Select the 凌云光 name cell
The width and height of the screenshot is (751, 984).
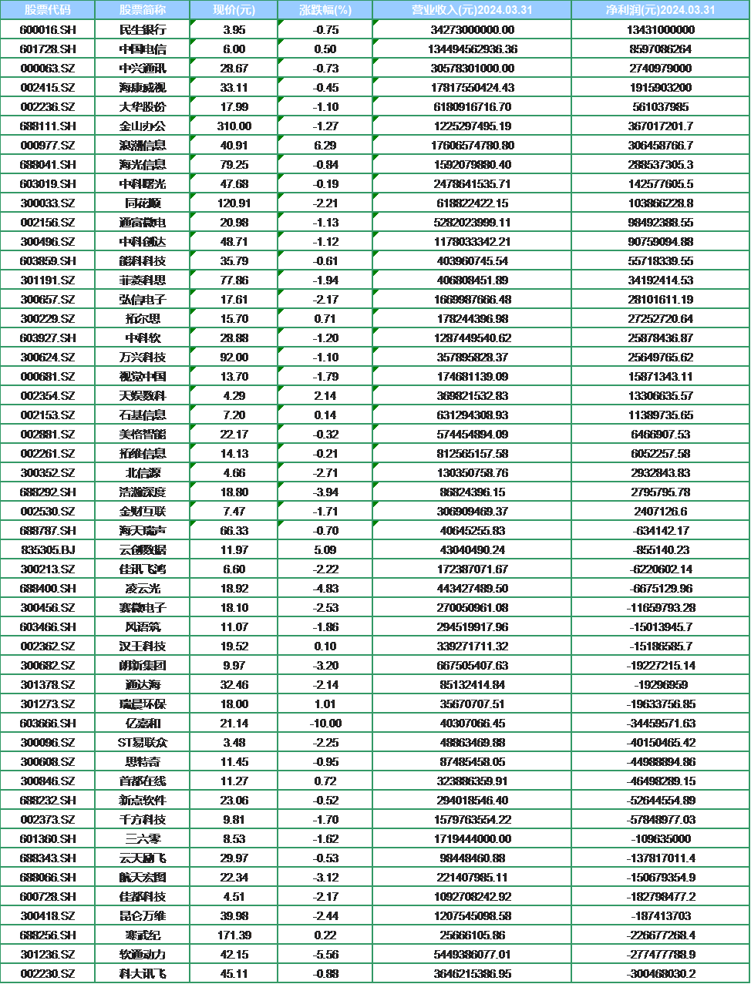(143, 588)
